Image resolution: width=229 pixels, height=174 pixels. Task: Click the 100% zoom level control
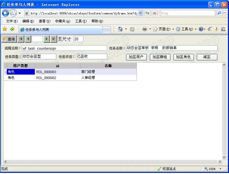tap(210, 169)
